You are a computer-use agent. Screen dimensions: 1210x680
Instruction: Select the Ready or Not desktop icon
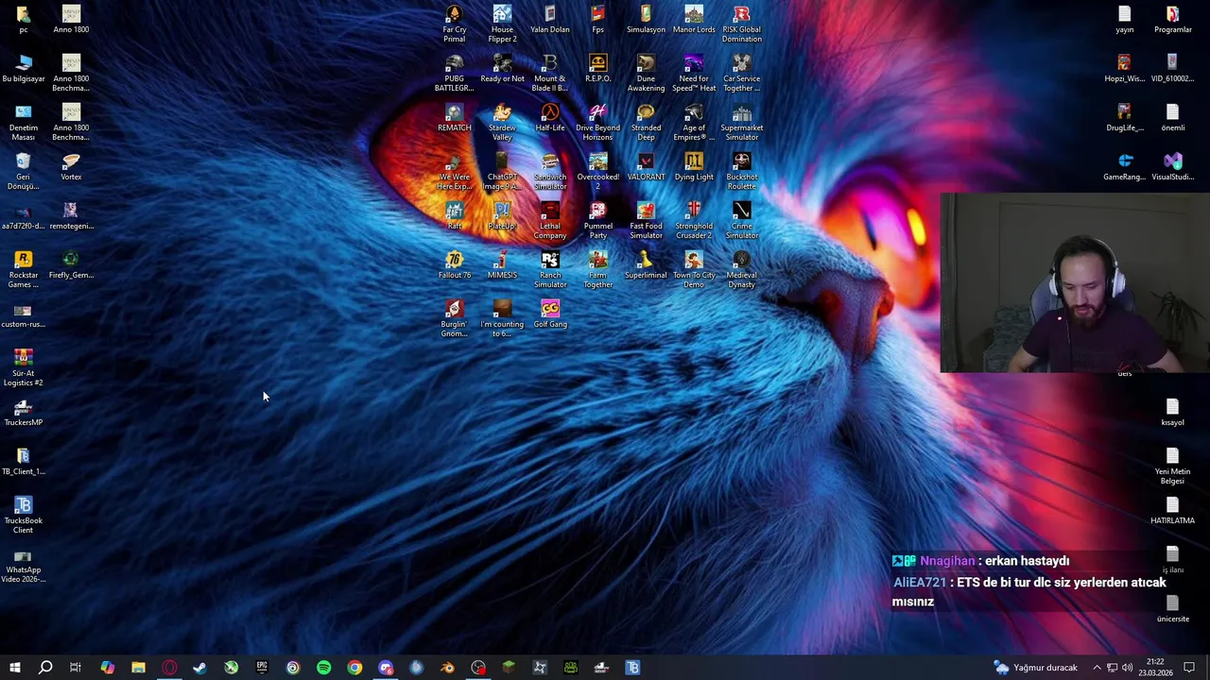tap(502, 68)
